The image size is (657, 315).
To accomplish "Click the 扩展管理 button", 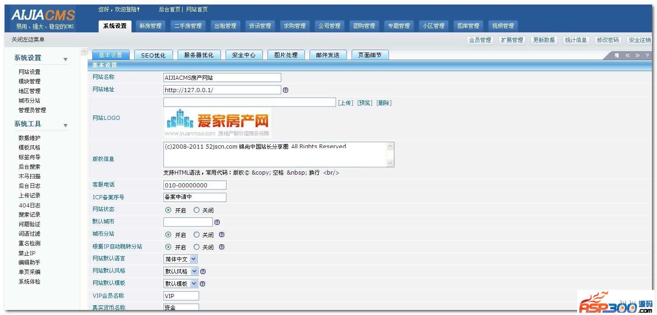I will coord(512,40).
